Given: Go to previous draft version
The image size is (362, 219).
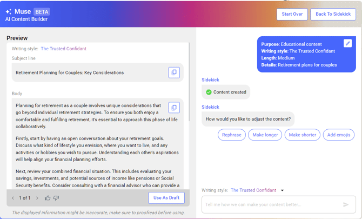Looking at the screenshot, I should (x=13, y=198).
